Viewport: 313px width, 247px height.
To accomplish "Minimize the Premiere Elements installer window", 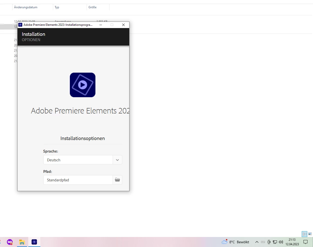I will [101, 25].
